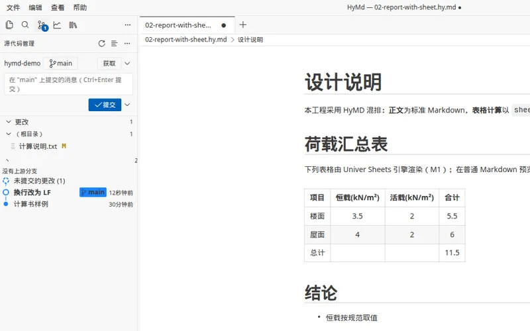
Task: Click the main branch tag on commit
Action: pos(93,192)
